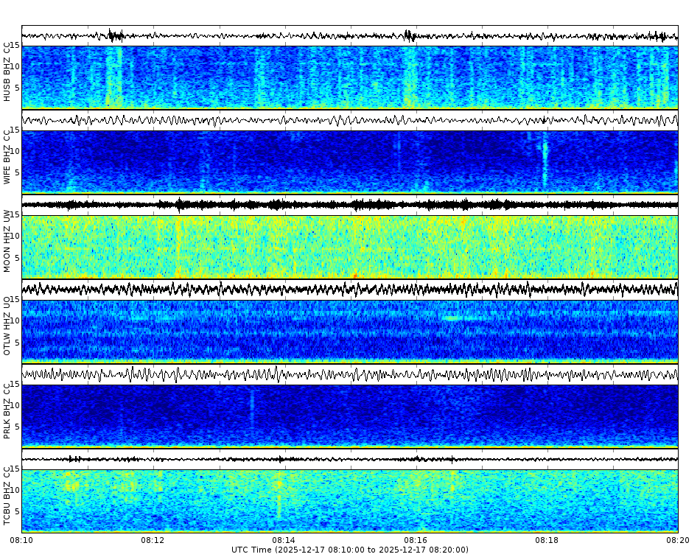Image resolution: width=700 pixels, height=557 pixels.
Task: Click the WIFE BHZ CC station label
Action: tap(8, 158)
